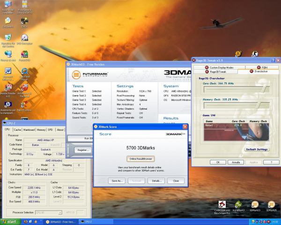Select the CPU tab in CPU-Z
Image resolution: width=281 pixels, height=225 pixels.
pyautogui.click(x=7, y=129)
